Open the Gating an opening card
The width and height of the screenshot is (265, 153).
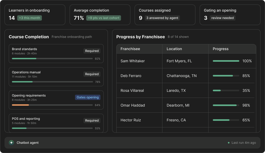click(x=230, y=15)
